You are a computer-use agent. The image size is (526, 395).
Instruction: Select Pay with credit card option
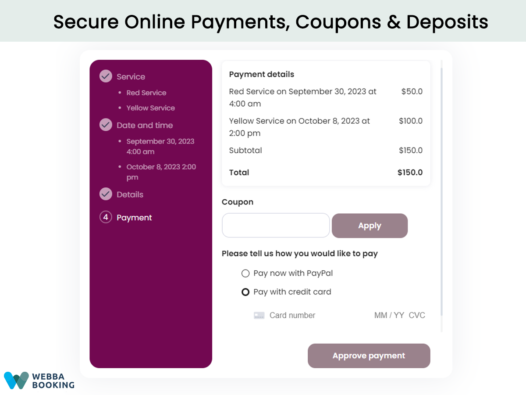click(x=245, y=292)
